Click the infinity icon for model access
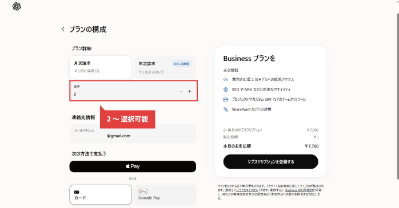The width and height of the screenshot is (399, 208). coord(226,80)
